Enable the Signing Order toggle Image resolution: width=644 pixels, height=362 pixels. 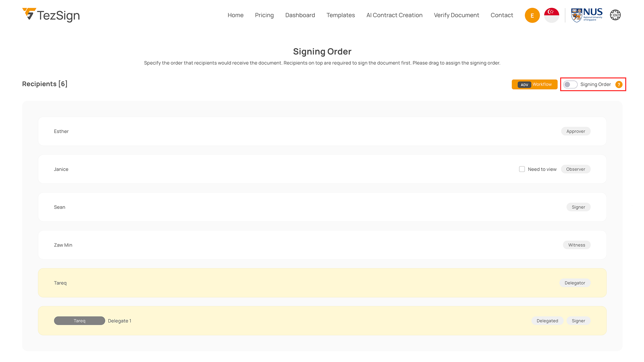pos(570,84)
